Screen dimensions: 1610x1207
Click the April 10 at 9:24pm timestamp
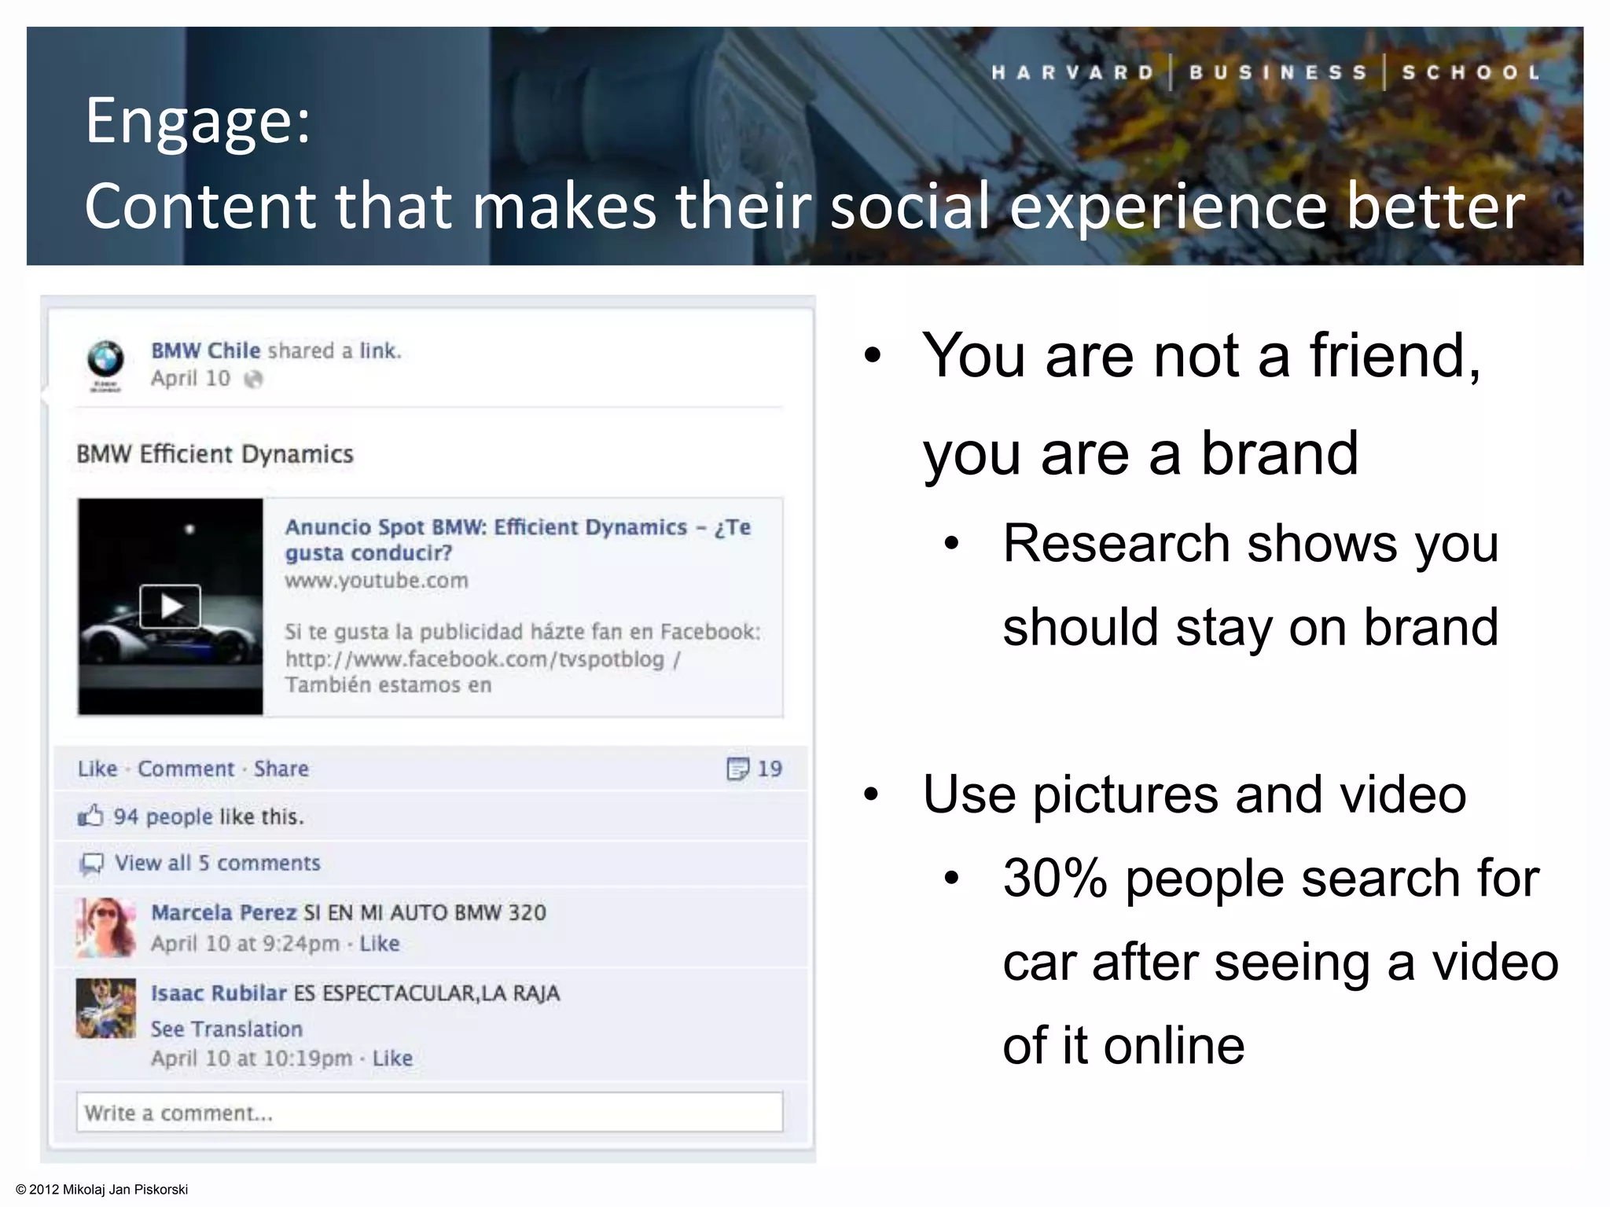pyautogui.click(x=245, y=943)
